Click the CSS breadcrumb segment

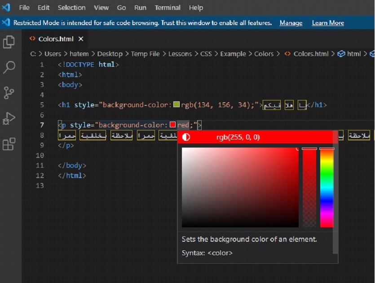tap(206, 54)
